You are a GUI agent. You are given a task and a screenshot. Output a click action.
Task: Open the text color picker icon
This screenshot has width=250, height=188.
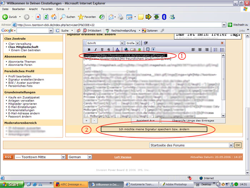click(x=117, y=49)
